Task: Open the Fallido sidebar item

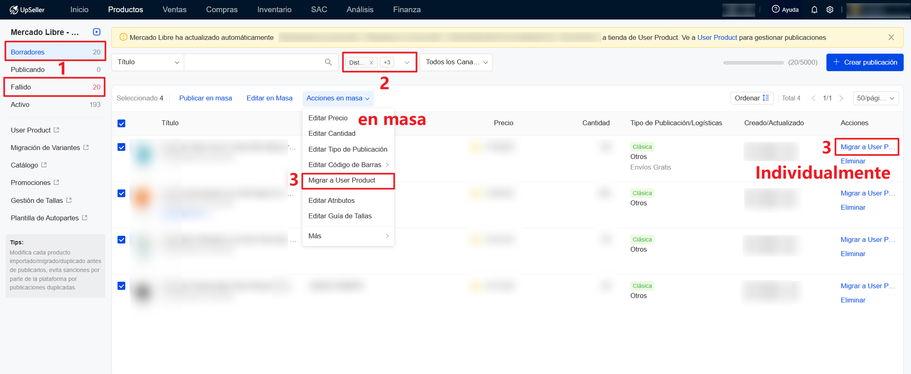Action: pyautogui.click(x=55, y=87)
